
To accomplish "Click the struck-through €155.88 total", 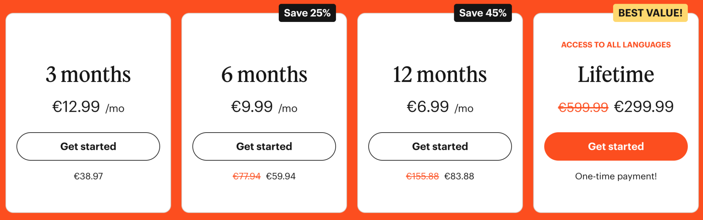I will (422, 176).
